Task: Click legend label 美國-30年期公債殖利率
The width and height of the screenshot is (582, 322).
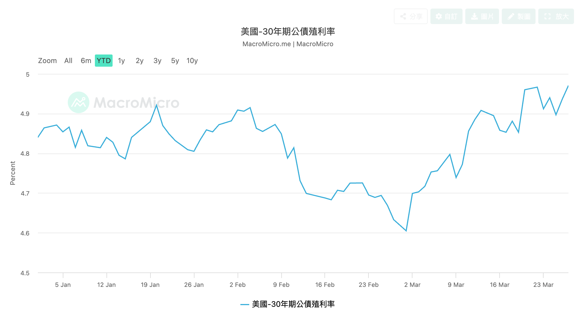Action: (293, 304)
